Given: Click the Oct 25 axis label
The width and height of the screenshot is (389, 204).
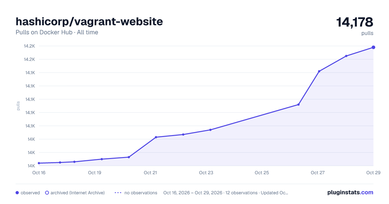Looking at the screenshot, I should [x=262, y=173].
